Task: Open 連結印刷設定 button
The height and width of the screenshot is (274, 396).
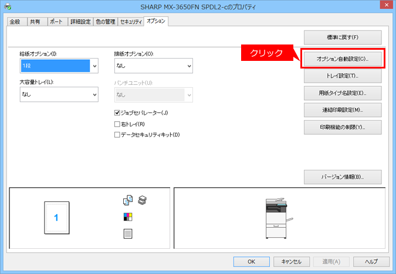Action: pos(343,110)
